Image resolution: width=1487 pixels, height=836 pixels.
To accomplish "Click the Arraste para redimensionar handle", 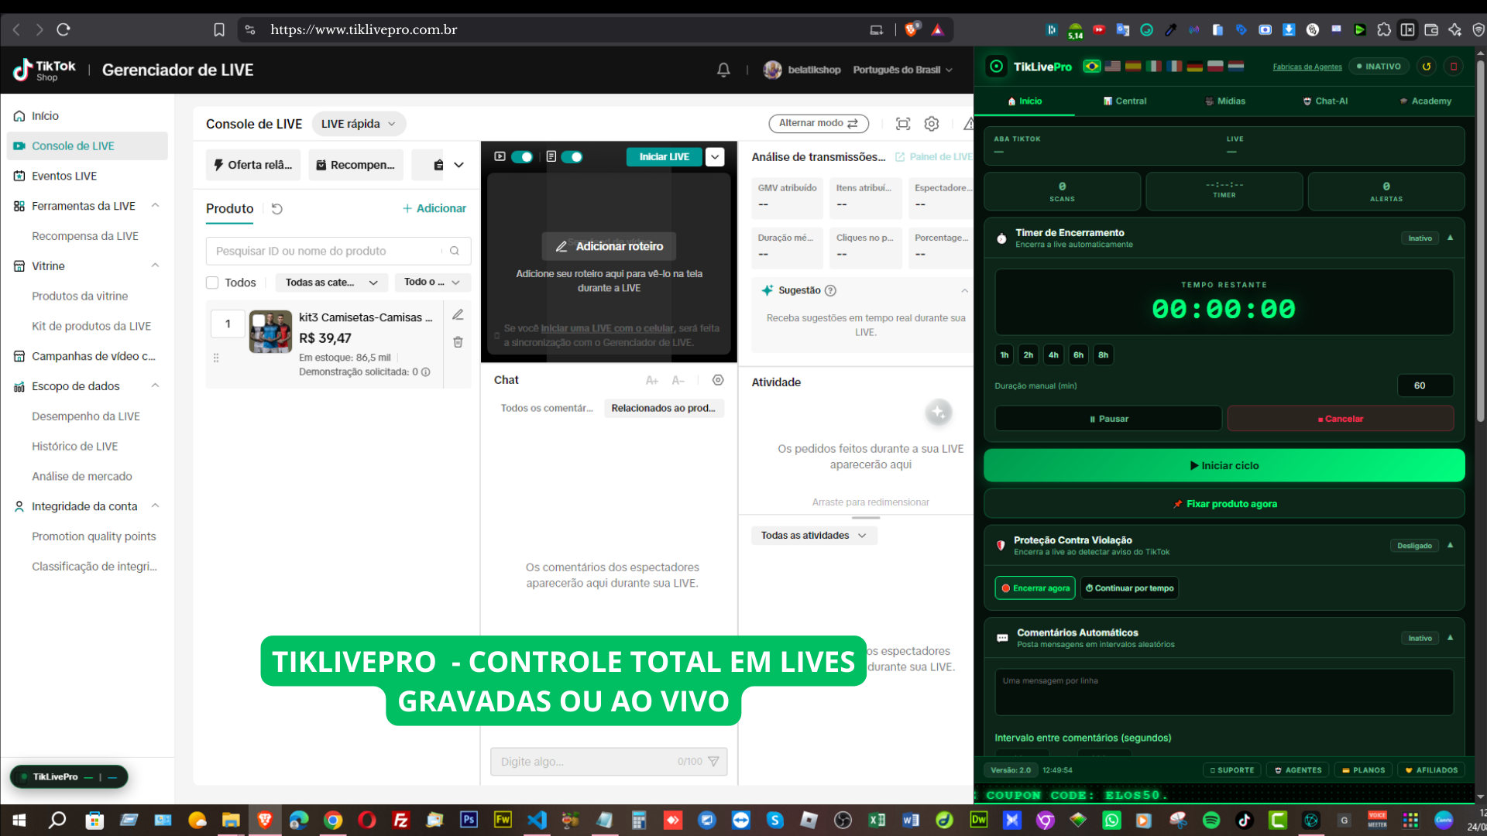I will point(866,517).
